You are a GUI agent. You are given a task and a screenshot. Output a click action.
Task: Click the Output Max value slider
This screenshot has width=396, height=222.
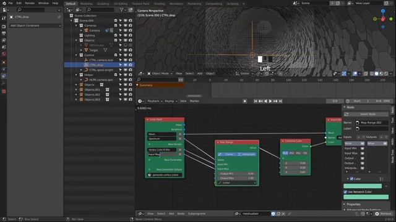pyautogui.click(x=237, y=178)
